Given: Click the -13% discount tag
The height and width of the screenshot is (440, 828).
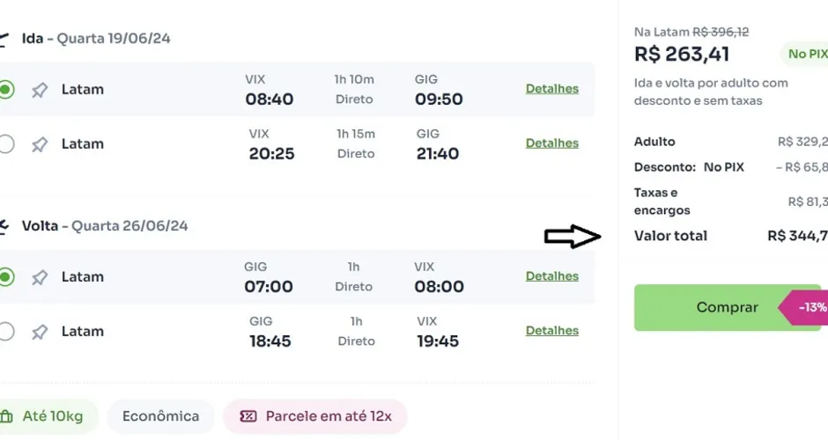Looking at the screenshot, I should [x=803, y=307].
